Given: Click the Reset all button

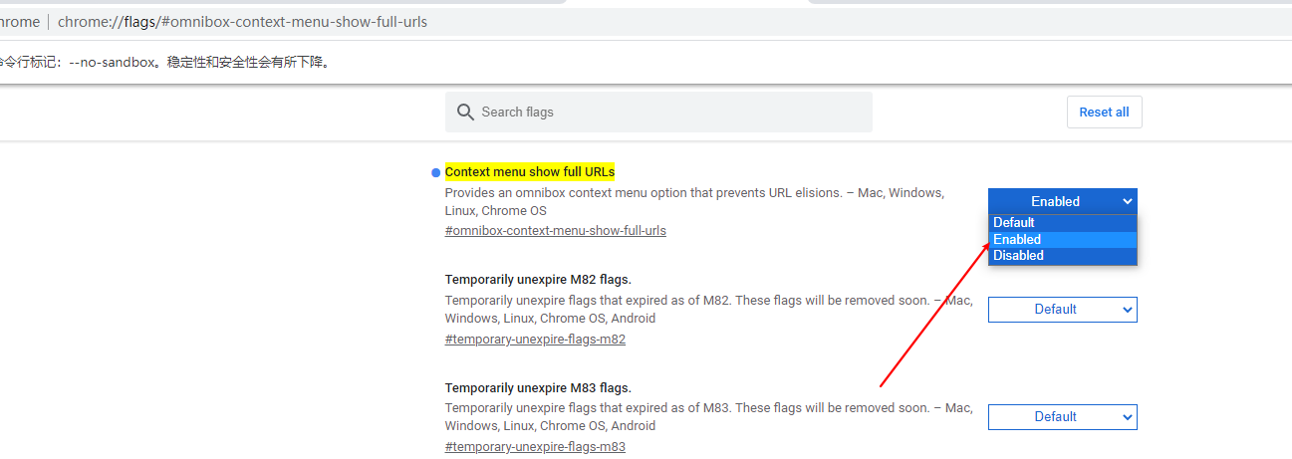Looking at the screenshot, I should click(x=1104, y=113).
